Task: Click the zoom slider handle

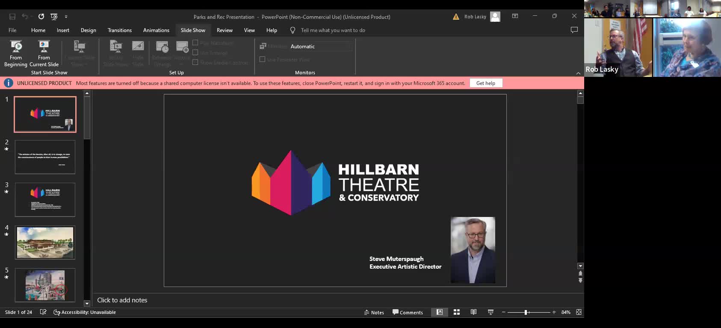Action: [x=526, y=312]
